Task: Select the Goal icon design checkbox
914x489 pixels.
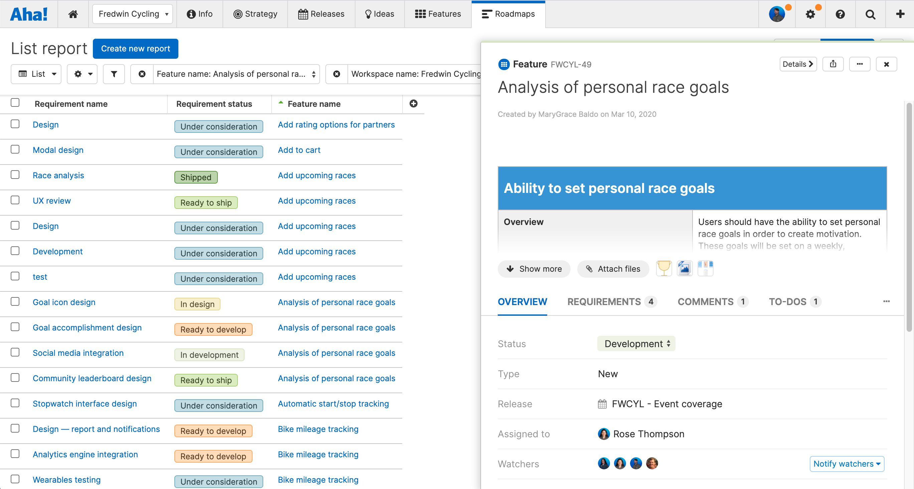Action: 15,302
